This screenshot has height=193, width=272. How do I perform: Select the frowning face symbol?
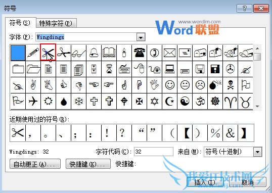coord(200,85)
